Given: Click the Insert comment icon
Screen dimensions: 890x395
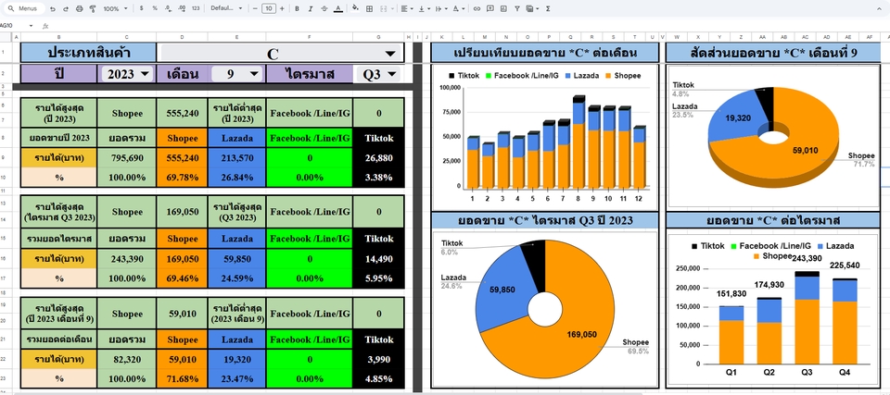Looking at the screenshot, I should coord(489,8).
